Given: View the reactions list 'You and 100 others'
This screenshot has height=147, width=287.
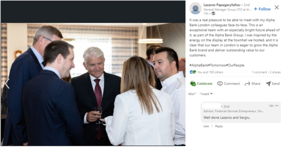Looking at the screenshot, I should [210, 72].
